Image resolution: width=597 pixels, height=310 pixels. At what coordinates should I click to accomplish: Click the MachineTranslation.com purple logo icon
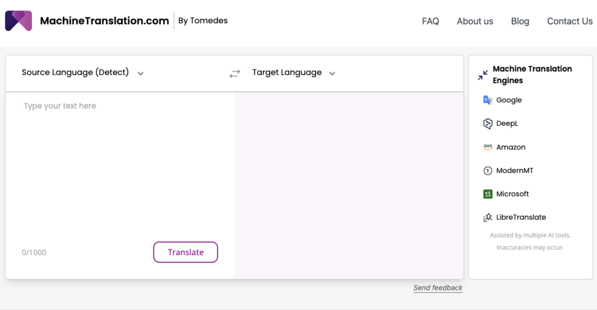(18, 20)
